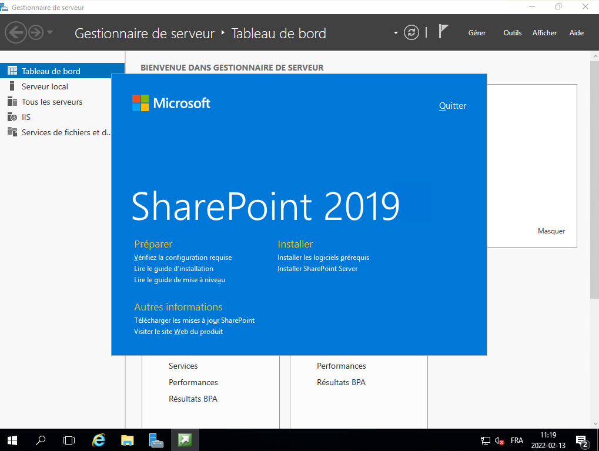Click the back navigation arrow in Server Manager
The width and height of the screenshot is (599, 451).
point(16,32)
